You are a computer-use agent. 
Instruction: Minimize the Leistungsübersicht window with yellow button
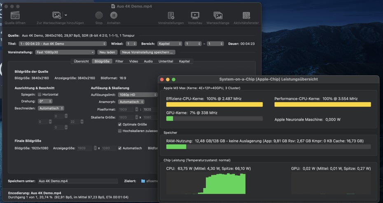pyautogui.click(x=168, y=79)
